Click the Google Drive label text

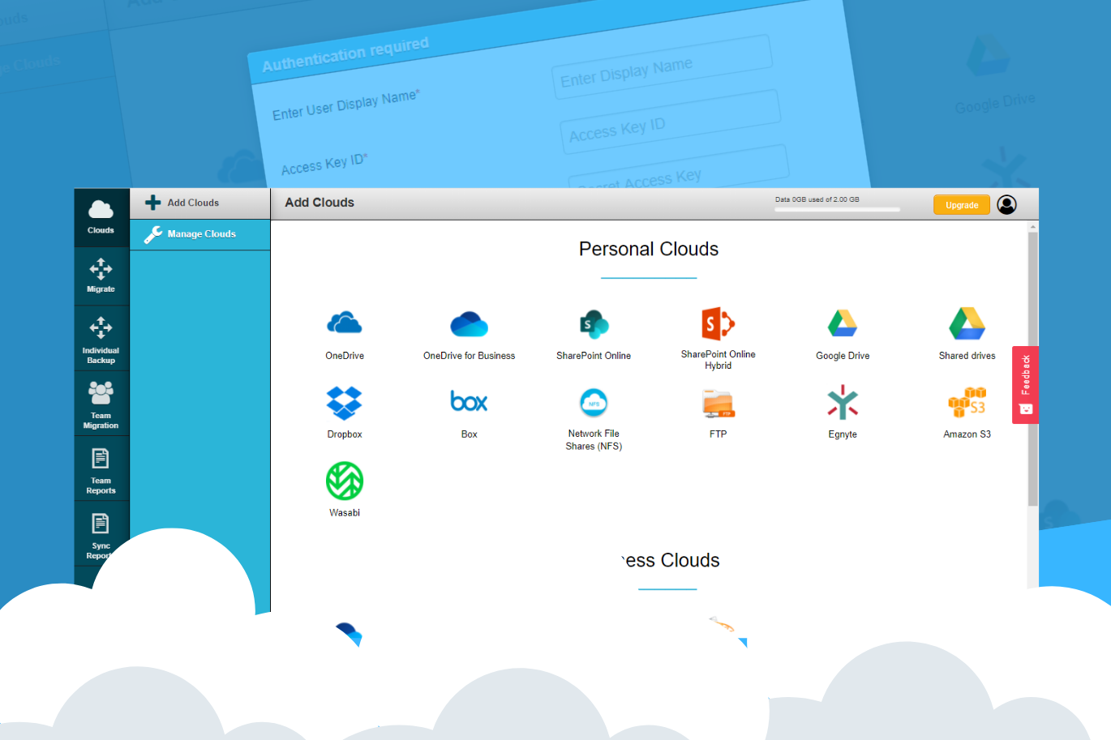point(843,356)
